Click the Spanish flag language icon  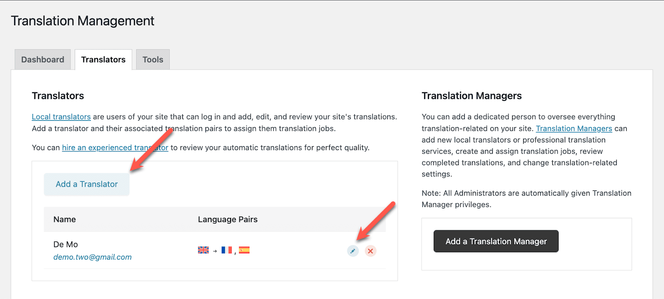(x=244, y=250)
